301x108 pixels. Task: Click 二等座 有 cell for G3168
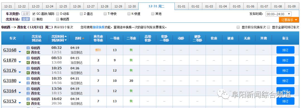point(131,50)
